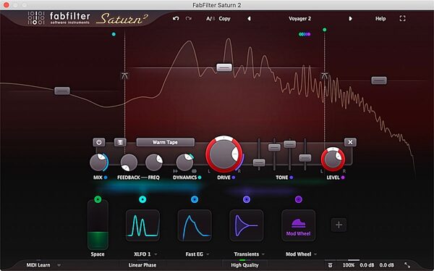Copy settings to other A/B state
The height and width of the screenshot is (271, 434).
click(224, 19)
